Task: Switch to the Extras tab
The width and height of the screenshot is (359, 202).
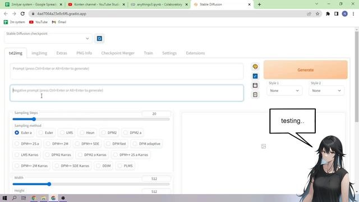Action: click(62, 53)
